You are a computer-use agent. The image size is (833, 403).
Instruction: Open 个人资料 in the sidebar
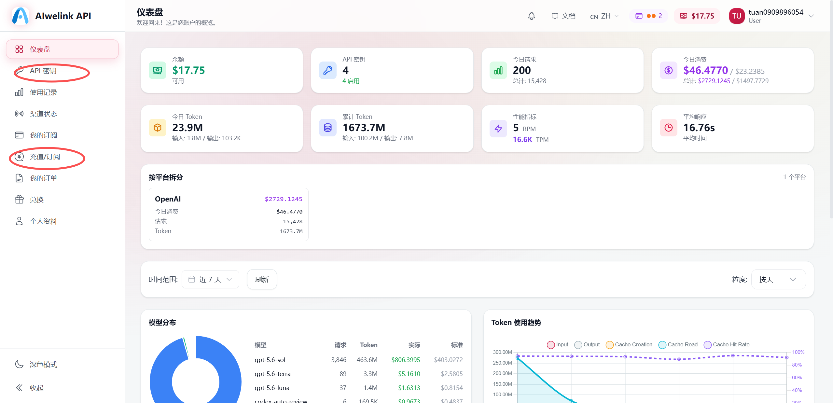62,221
